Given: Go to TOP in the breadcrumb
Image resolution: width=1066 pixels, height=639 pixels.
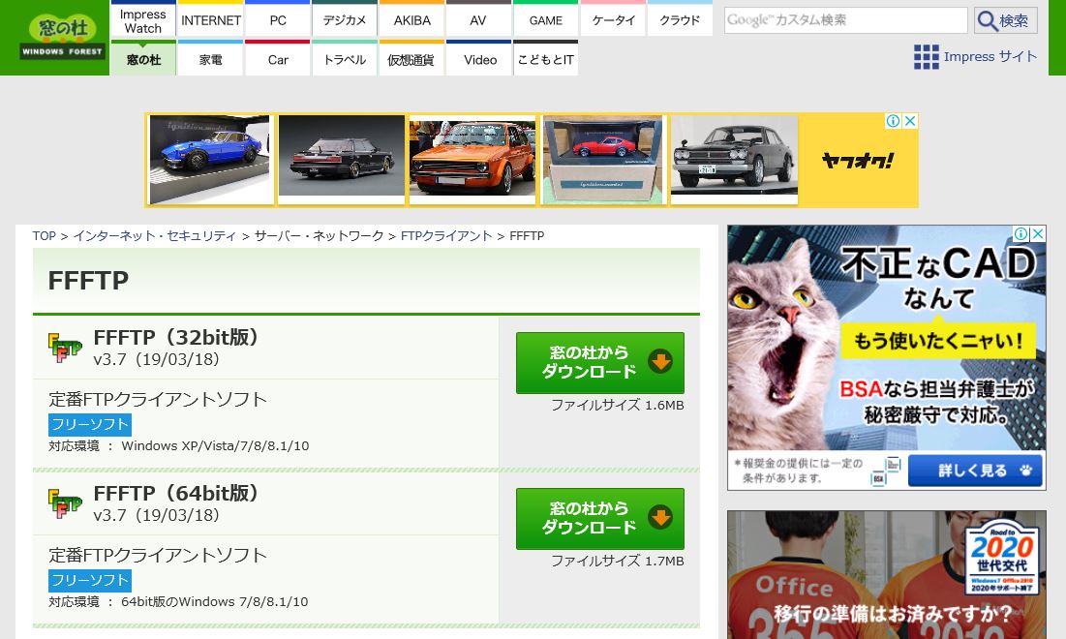Looking at the screenshot, I should (45, 236).
